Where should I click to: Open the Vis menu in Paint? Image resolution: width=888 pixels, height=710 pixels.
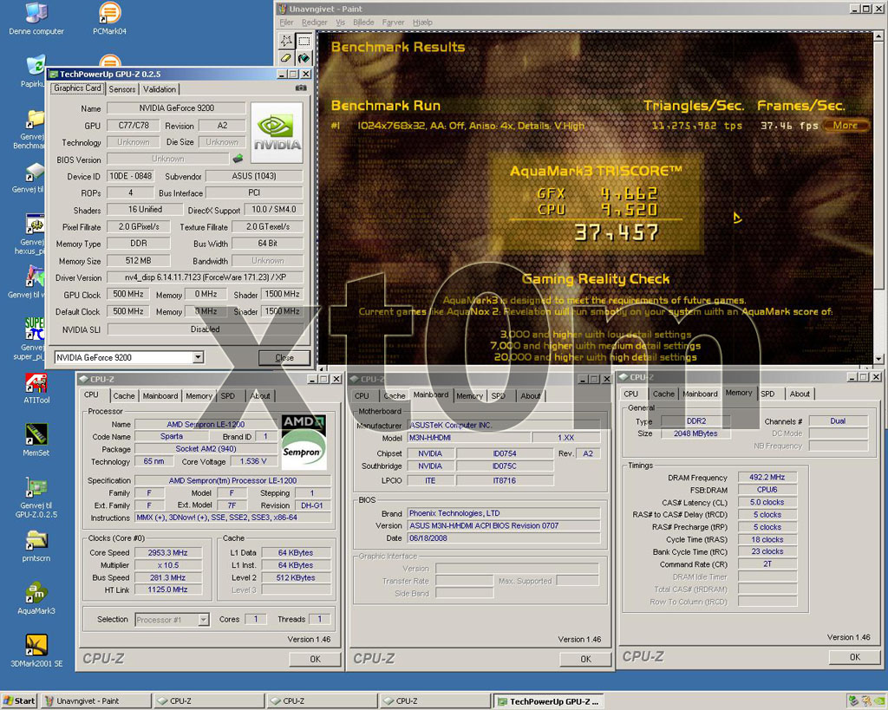[x=340, y=22]
